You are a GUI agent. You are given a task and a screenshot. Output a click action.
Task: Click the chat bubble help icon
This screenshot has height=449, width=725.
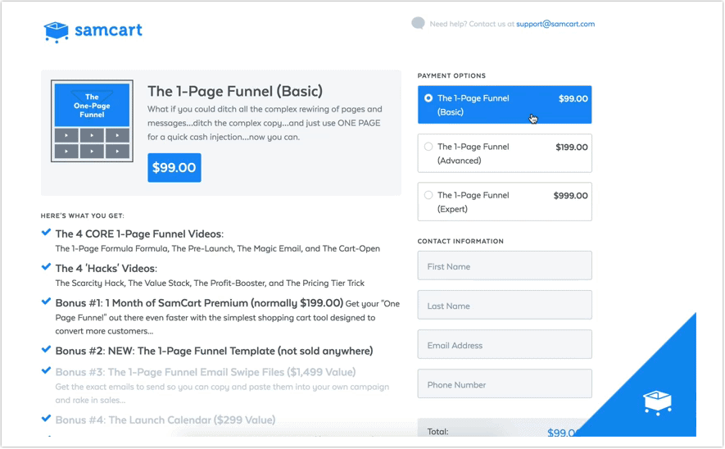pyautogui.click(x=418, y=23)
